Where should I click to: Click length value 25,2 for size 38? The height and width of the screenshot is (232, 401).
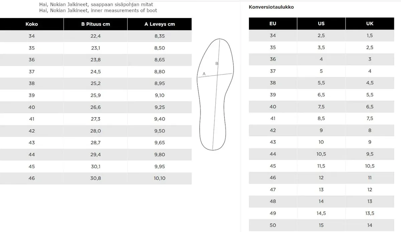pyautogui.click(x=96, y=84)
